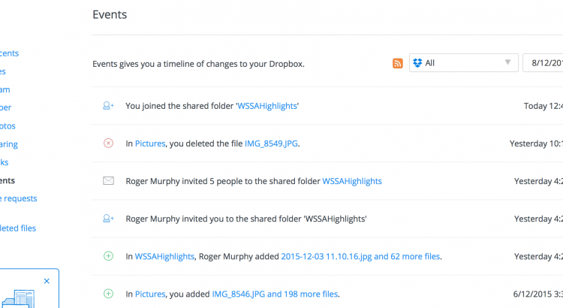Open the All events filter dropdown

463,63
